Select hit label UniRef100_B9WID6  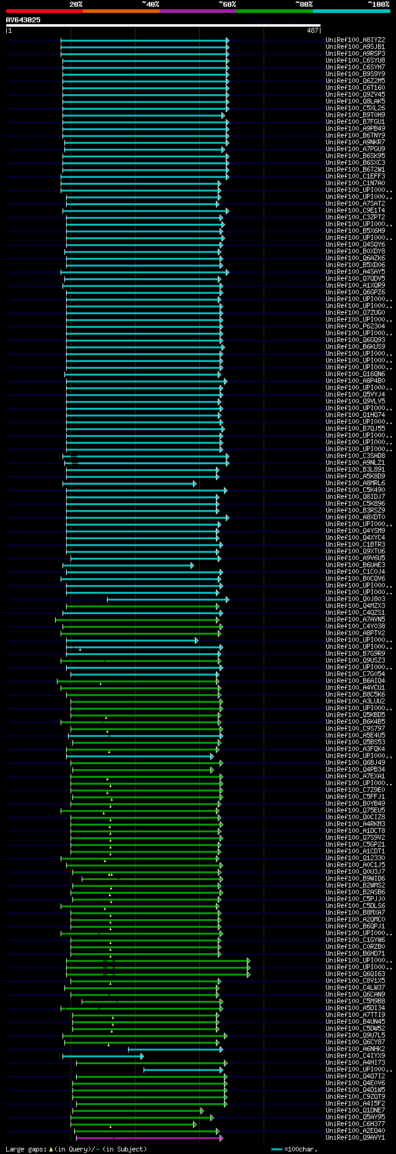355,878
